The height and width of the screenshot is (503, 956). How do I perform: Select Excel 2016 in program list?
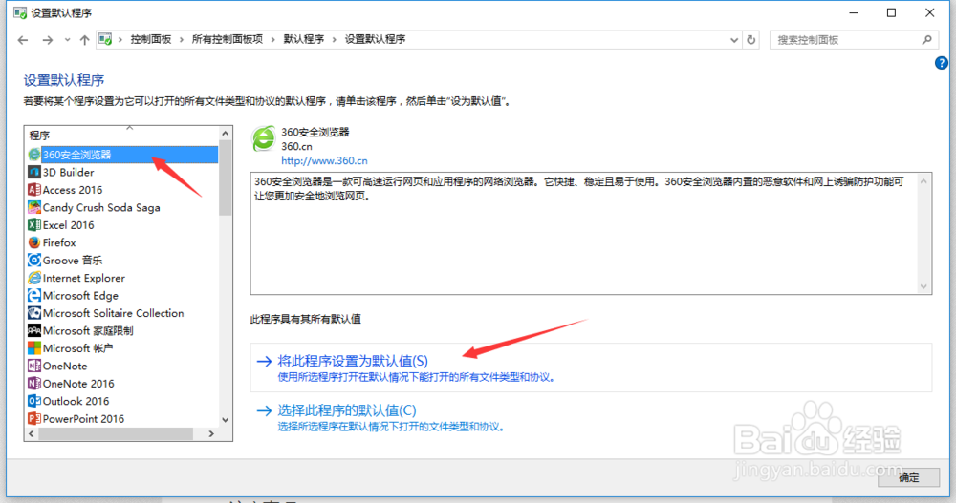point(68,225)
